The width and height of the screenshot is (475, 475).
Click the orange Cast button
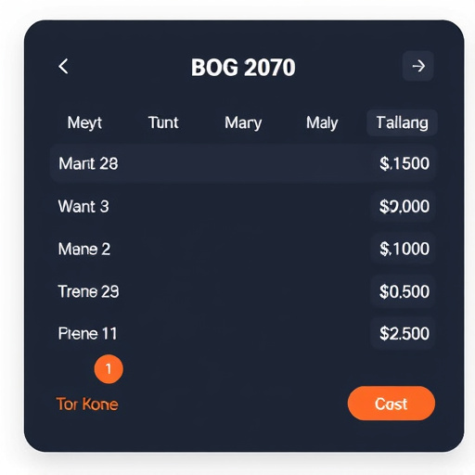[x=392, y=404]
